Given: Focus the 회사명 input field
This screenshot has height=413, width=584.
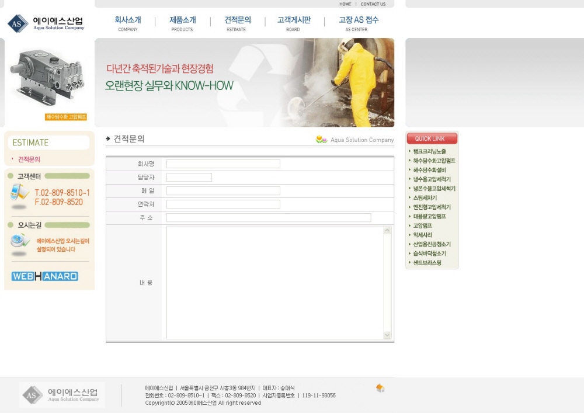Looking at the screenshot, I should click(223, 164).
